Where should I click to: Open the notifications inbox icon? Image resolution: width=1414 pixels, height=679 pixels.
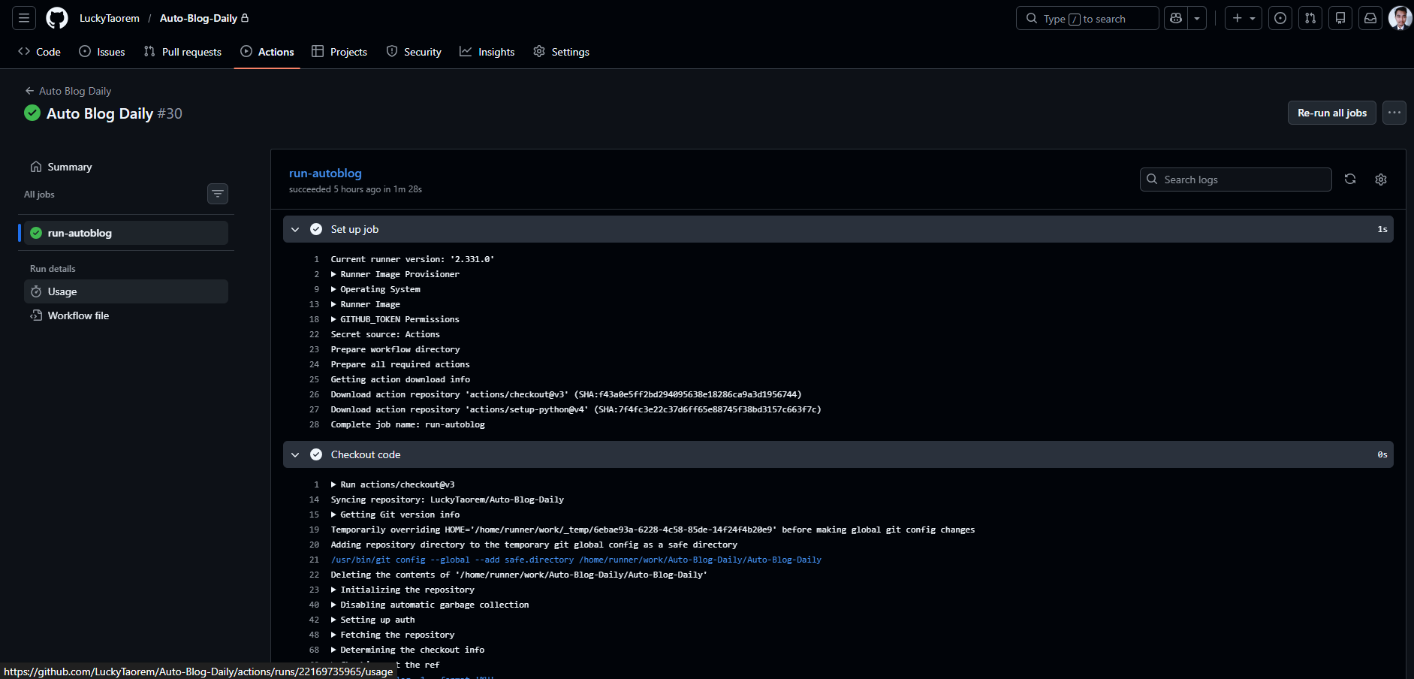[x=1370, y=18]
